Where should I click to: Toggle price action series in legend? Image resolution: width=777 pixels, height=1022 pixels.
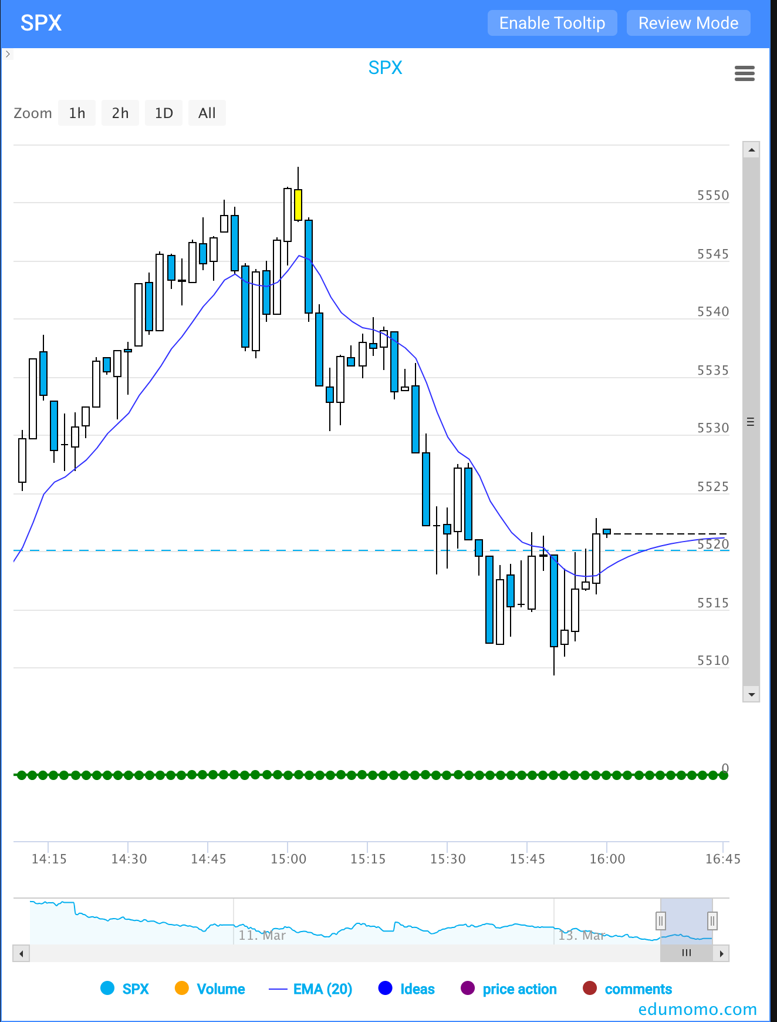[x=509, y=989]
